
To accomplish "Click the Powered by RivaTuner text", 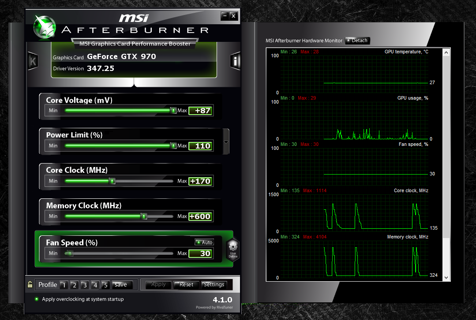I will pyautogui.click(x=214, y=307).
